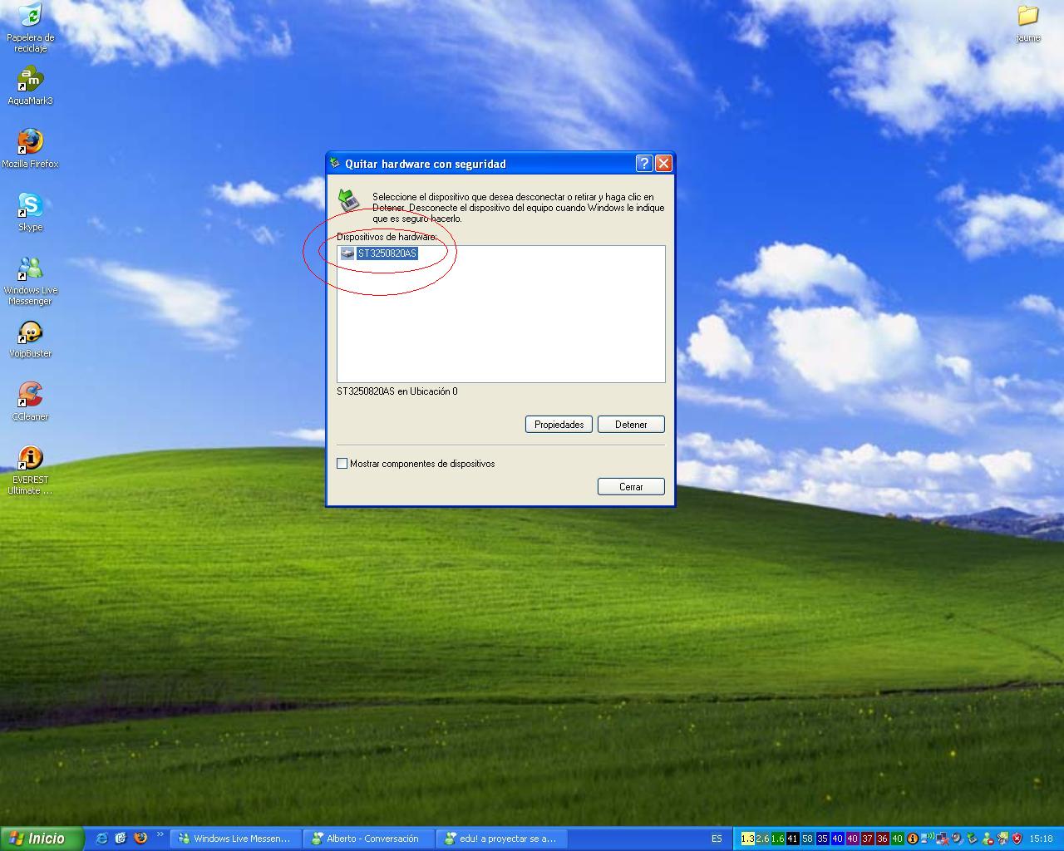Select the VoipBuster desktop icon

[31, 339]
